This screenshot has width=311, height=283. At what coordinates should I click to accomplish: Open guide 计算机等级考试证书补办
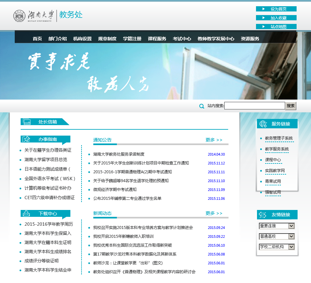click(x=48, y=188)
